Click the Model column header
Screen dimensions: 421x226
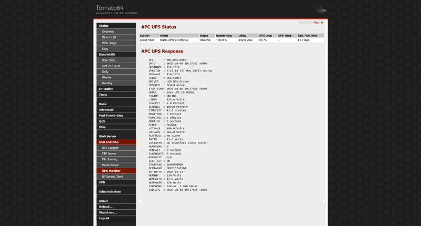pos(179,36)
